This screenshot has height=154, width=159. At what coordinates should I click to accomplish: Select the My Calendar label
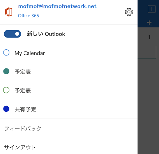(x=30, y=53)
